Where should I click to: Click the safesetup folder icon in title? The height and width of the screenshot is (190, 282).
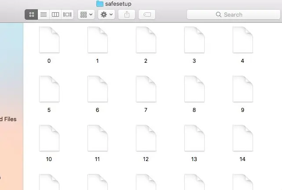click(100, 4)
